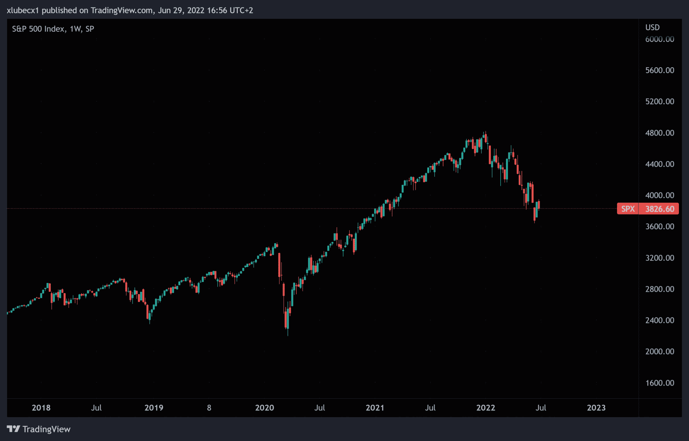Image resolution: width=689 pixels, height=441 pixels.
Task: Click the 2020 time axis label
Action: point(264,408)
